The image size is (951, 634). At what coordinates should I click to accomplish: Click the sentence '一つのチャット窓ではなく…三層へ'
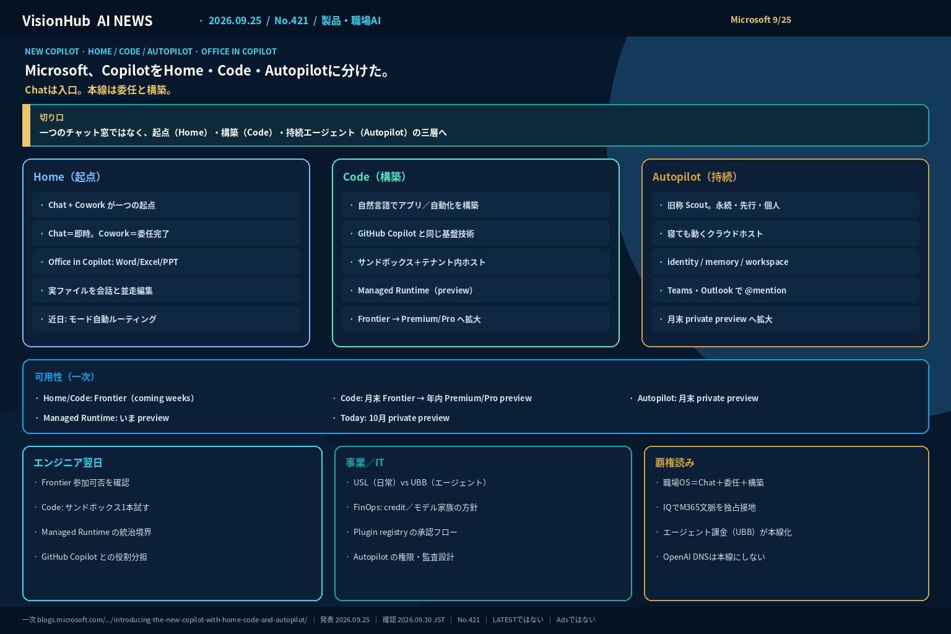pos(243,132)
